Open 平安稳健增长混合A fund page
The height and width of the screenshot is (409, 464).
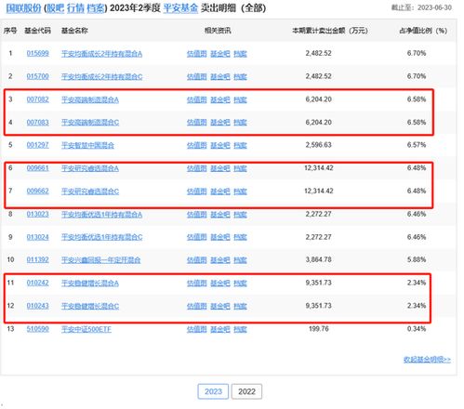(x=90, y=283)
